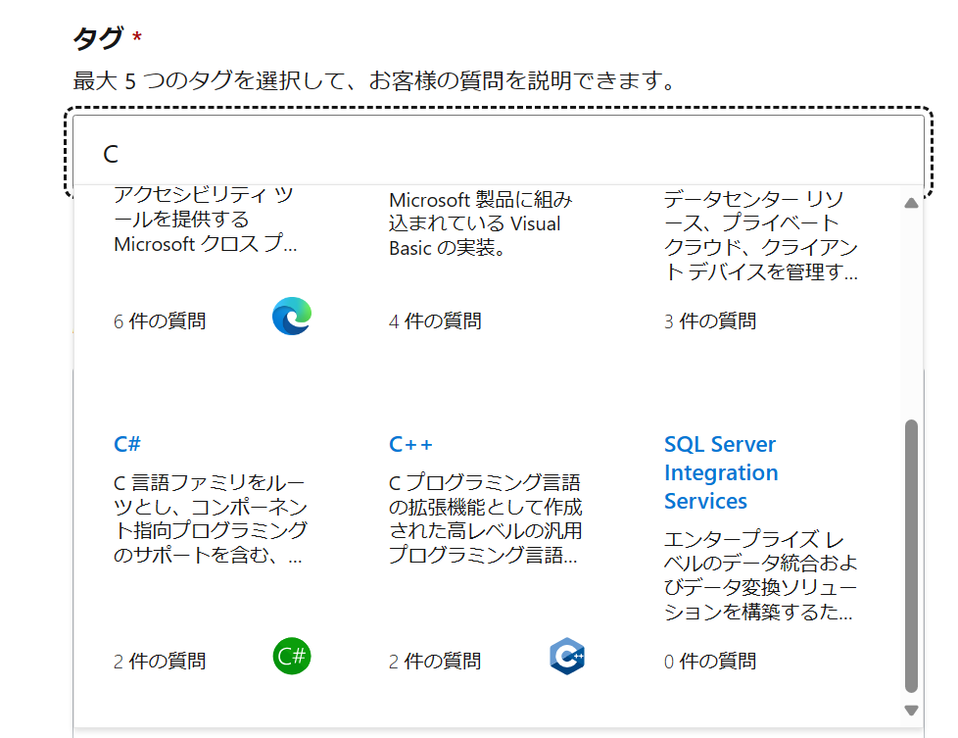Click the 'タグ' field heading
This screenshot has height=738, width=958.
coord(99,38)
